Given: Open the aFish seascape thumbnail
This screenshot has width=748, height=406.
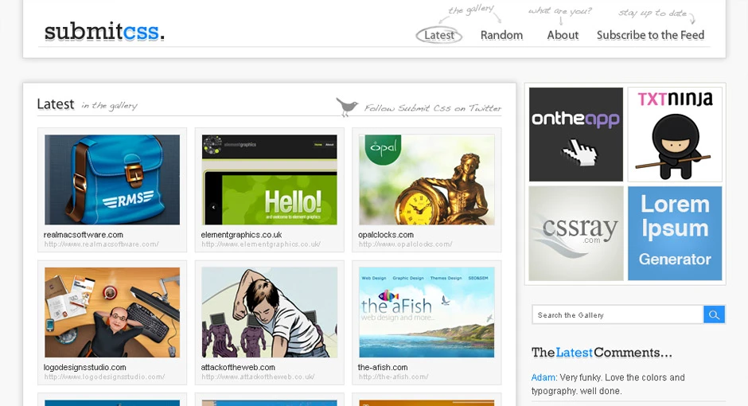Looking at the screenshot, I should 427,312.
